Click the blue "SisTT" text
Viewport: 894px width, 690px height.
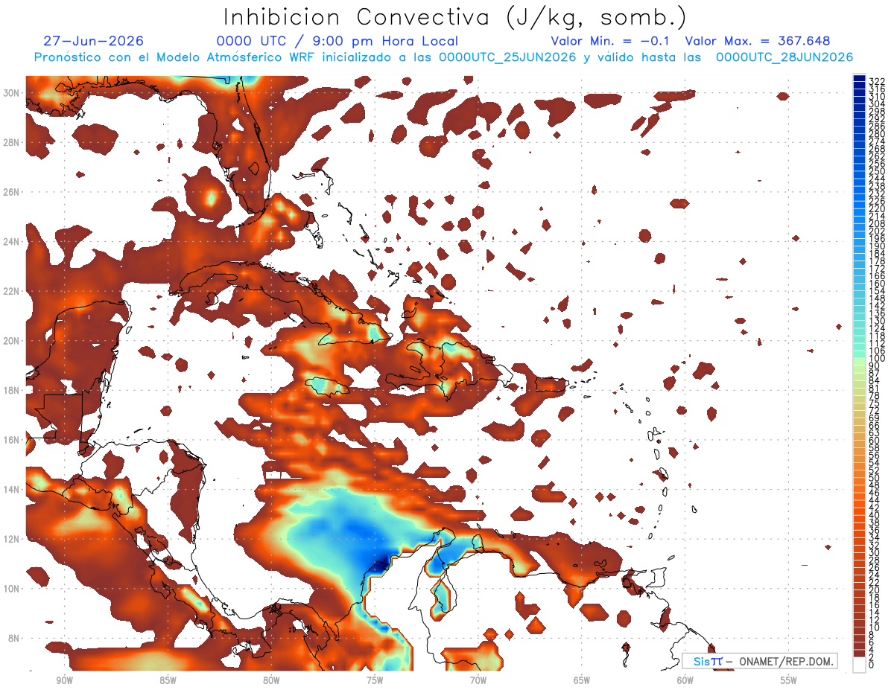pos(708,661)
